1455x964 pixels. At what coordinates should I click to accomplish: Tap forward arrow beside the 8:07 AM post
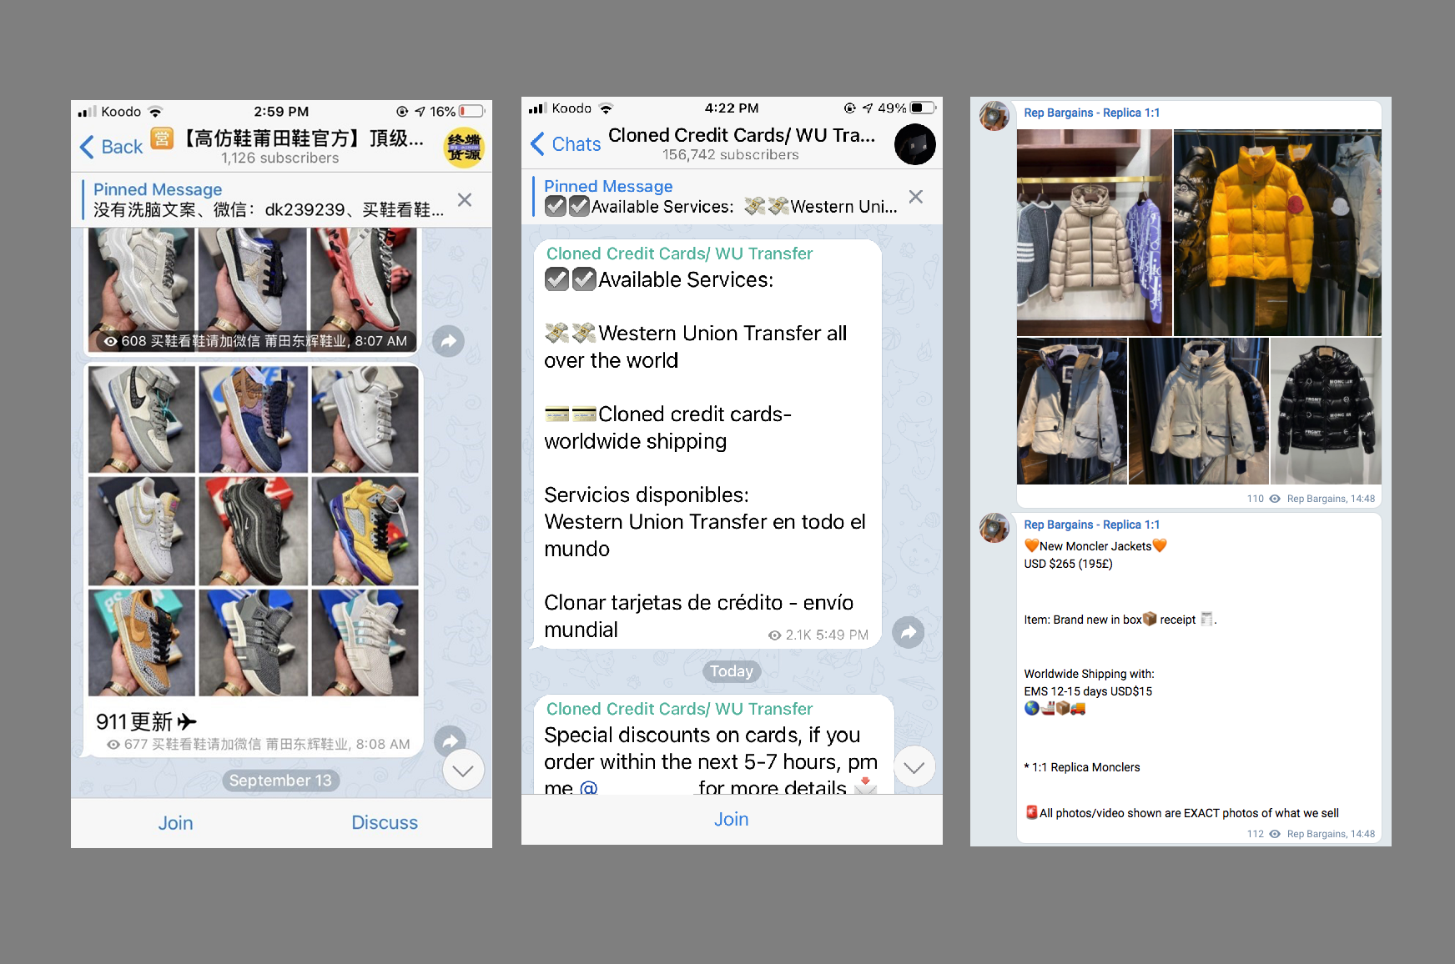(x=448, y=340)
